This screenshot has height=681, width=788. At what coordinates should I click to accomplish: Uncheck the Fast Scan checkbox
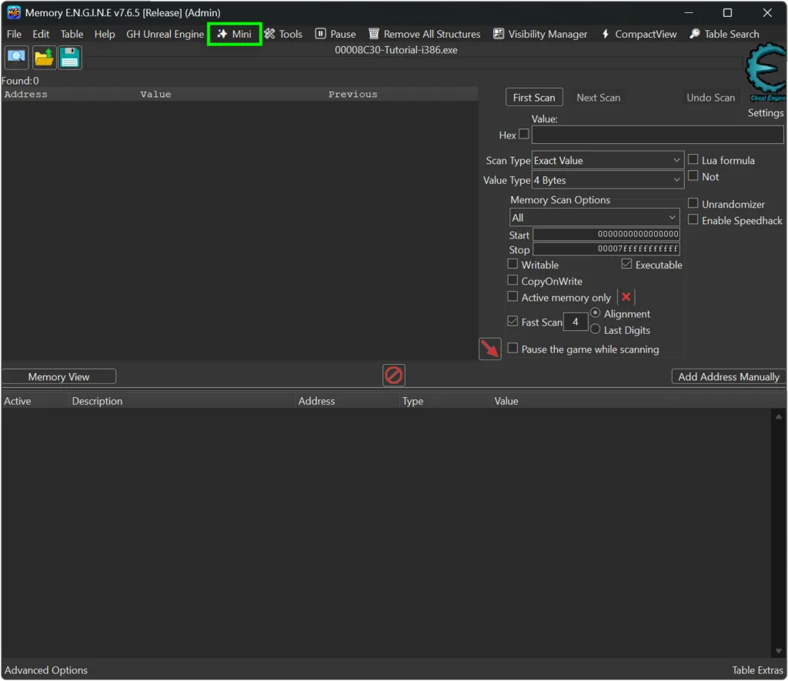click(x=512, y=321)
